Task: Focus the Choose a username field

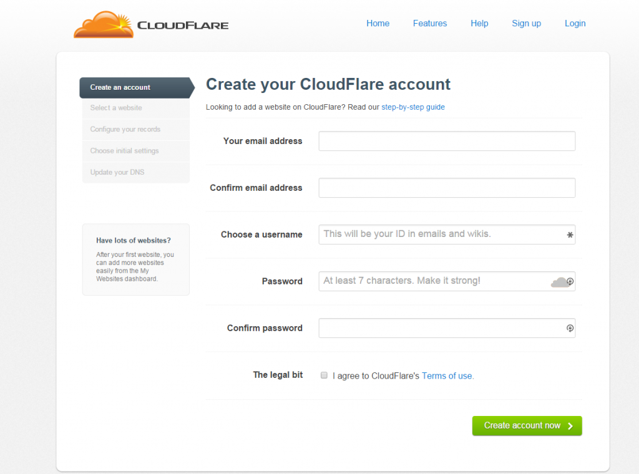Action: coord(447,235)
